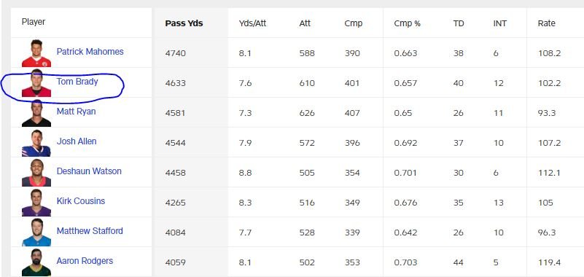Viewport: 584px width, 277px height.
Task: Sort table by Yds/Att column
Action: (x=252, y=23)
